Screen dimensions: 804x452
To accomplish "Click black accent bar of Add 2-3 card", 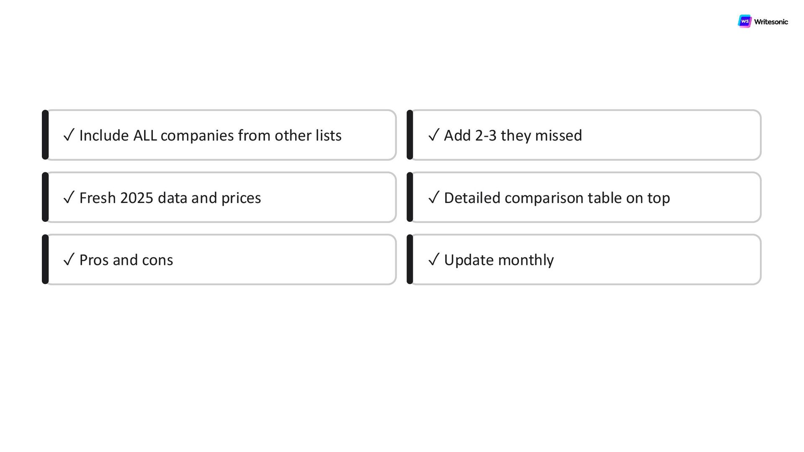I will pos(410,135).
